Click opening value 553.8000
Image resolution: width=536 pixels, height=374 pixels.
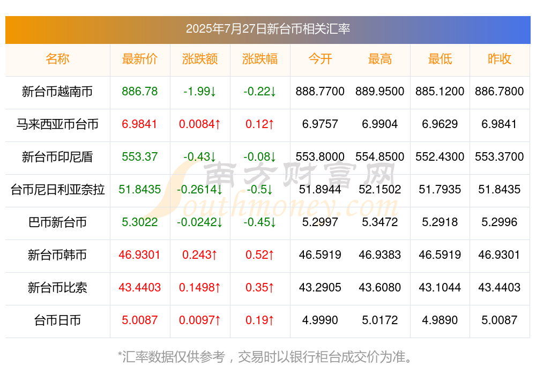(320, 157)
